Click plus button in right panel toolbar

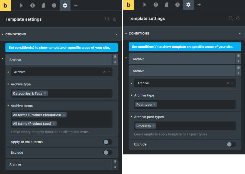[199, 5]
